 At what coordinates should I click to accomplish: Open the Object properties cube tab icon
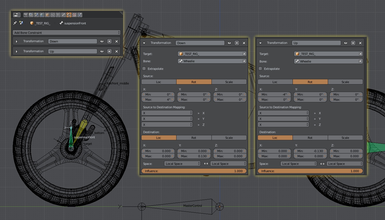coord(47,15)
